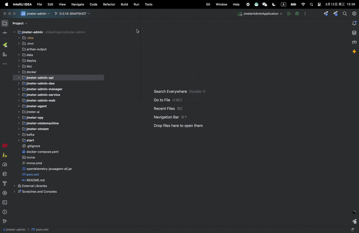Click the blue rocket icon next to the Search icon

coord(335,14)
